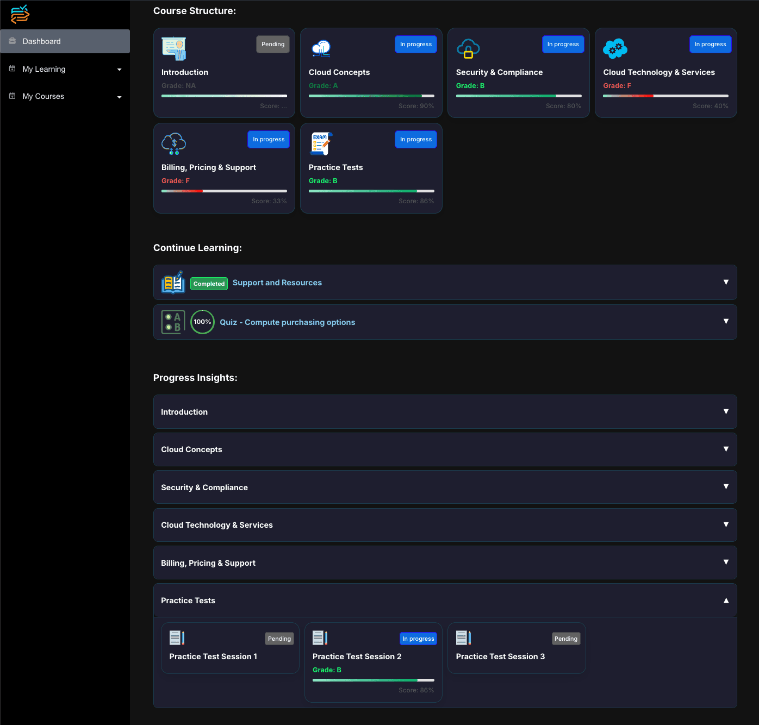Expand the My Learning sidebar menu
Screen dimensions: 759x725
click(65, 69)
